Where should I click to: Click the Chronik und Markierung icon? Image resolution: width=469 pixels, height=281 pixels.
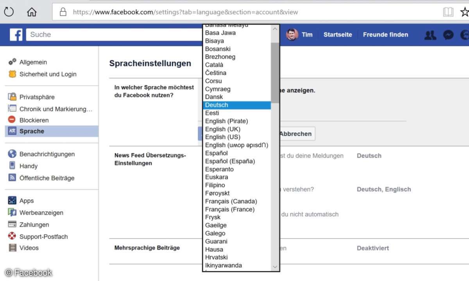(12, 109)
